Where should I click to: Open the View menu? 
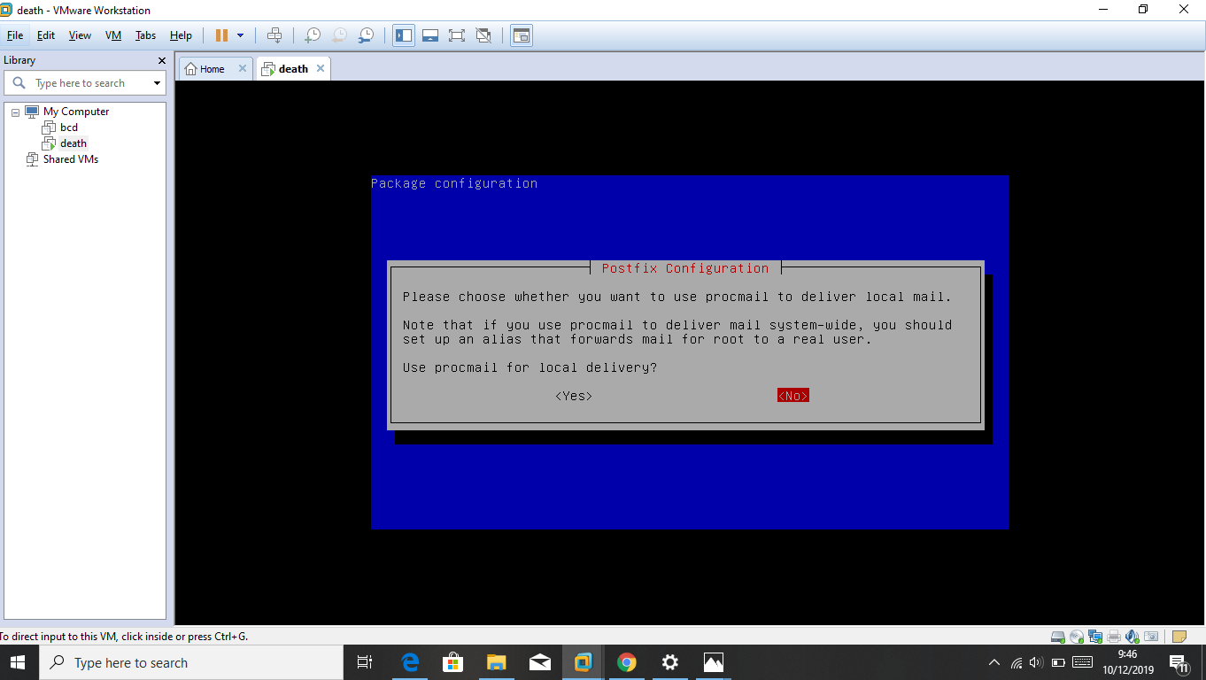[x=80, y=35]
